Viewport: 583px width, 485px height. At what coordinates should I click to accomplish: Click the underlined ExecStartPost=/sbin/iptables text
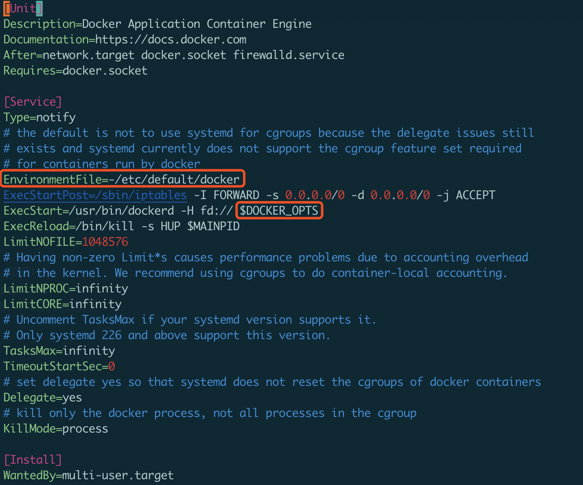tap(95, 195)
